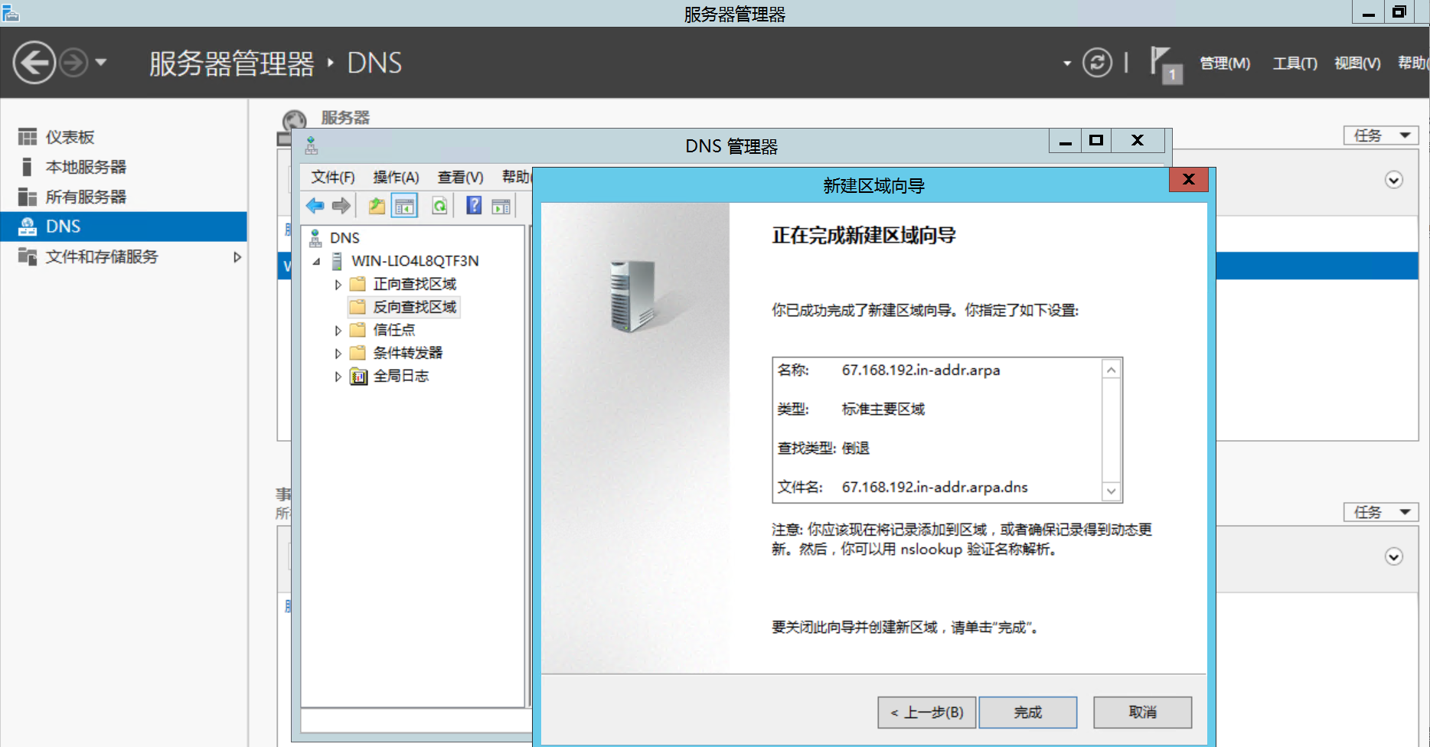Open the navigation history dropdown arrow
Screen dimensions: 1430x747
[101, 63]
